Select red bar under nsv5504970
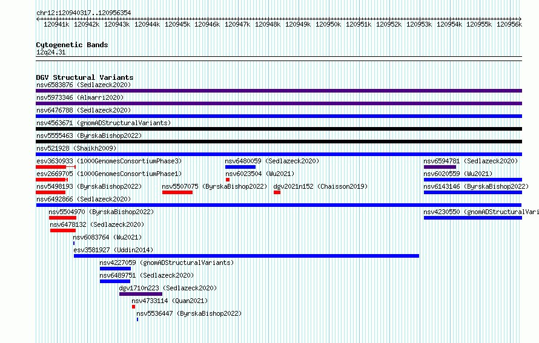The image size is (539, 343). click(62, 218)
